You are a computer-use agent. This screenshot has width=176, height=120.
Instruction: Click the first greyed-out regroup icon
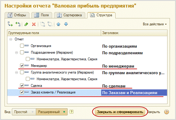click(x=42, y=24)
